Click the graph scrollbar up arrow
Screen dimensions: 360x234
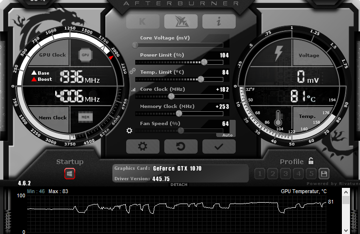pos(346,192)
